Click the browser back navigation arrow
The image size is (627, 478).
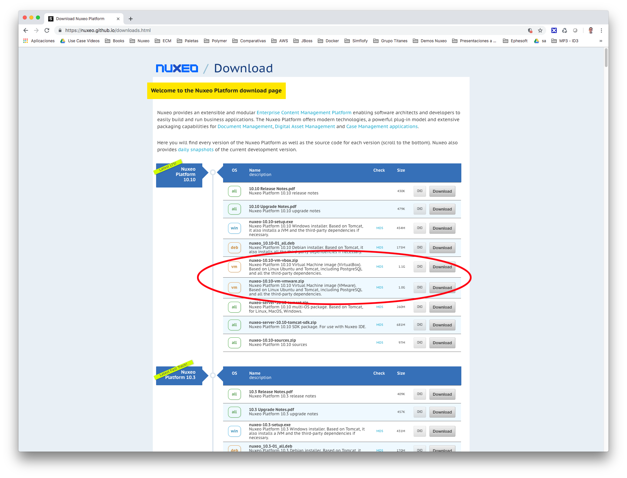[x=25, y=30]
